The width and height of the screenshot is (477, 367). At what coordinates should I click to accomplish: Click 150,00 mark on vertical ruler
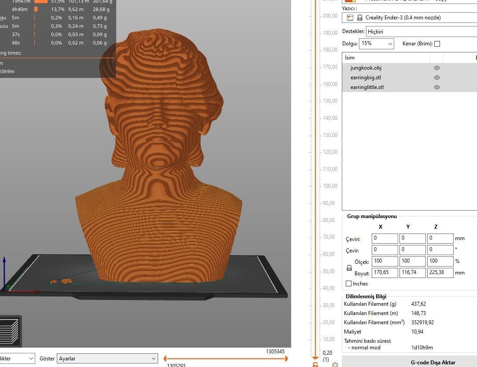(x=330, y=101)
